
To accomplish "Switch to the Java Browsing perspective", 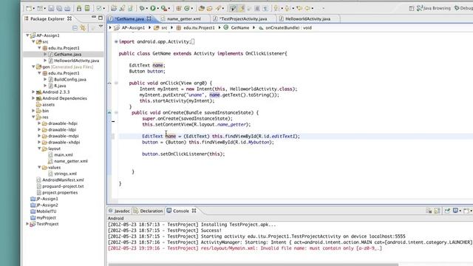I will click(x=434, y=8).
